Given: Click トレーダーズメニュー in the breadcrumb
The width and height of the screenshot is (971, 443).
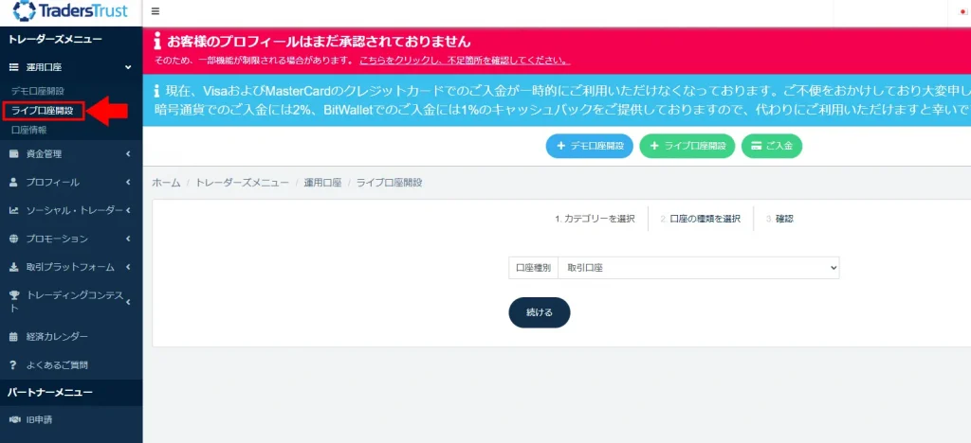Looking at the screenshot, I should (242, 183).
